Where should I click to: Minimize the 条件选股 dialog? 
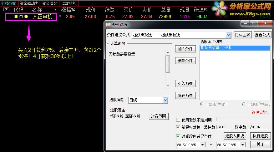[x=245, y=23]
